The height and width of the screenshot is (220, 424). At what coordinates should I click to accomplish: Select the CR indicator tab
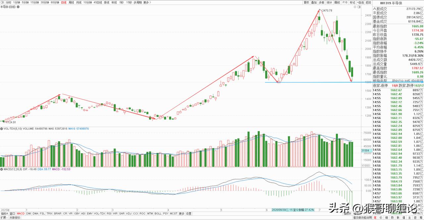coord(65,213)
